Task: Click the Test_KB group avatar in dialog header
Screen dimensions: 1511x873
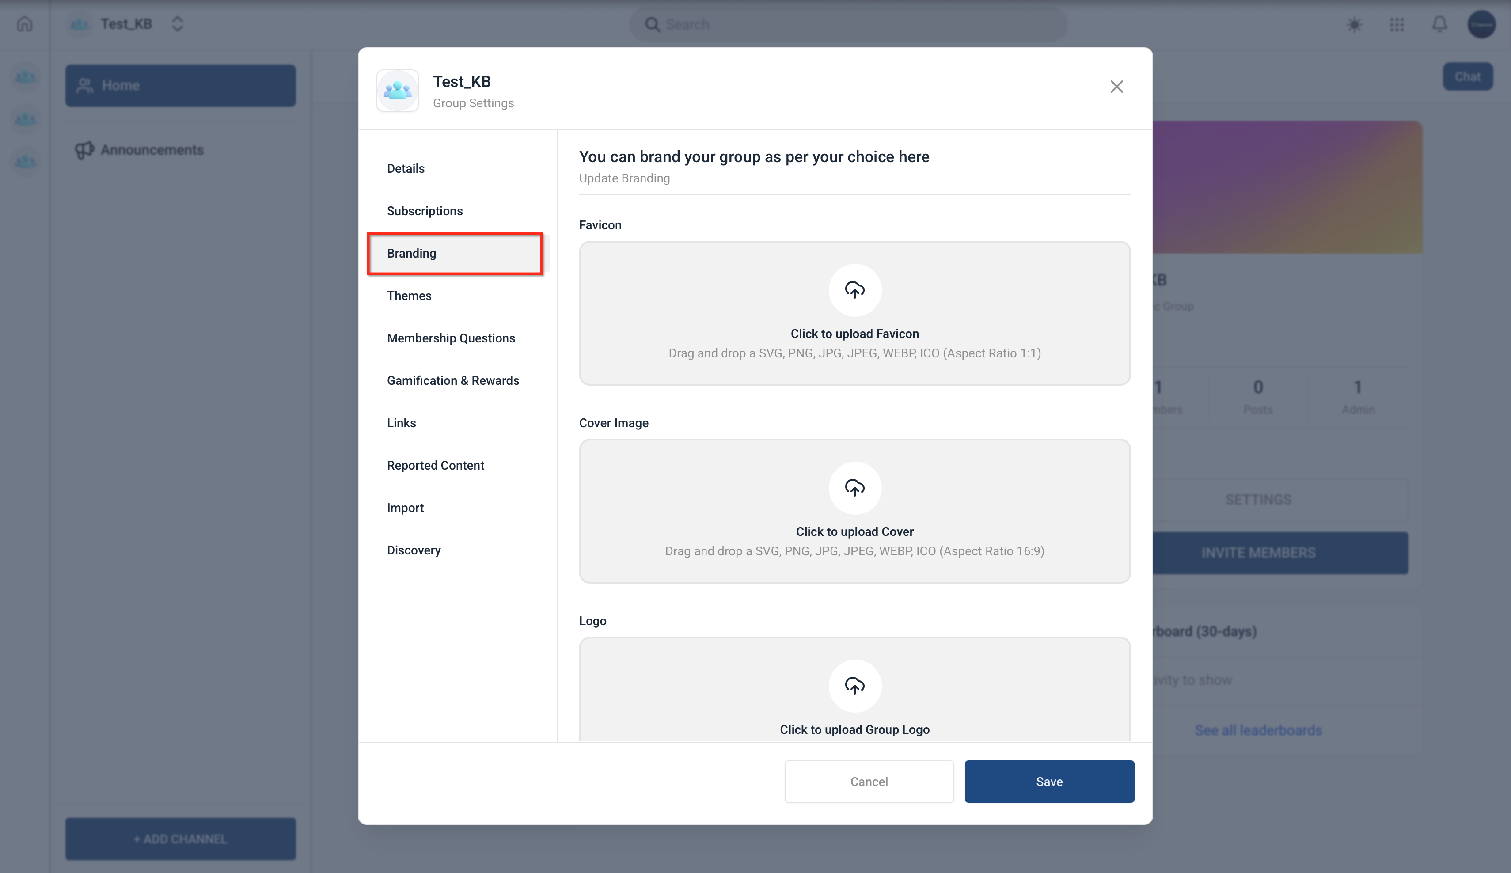Action: pyautogui.click(x=397, y=91)
